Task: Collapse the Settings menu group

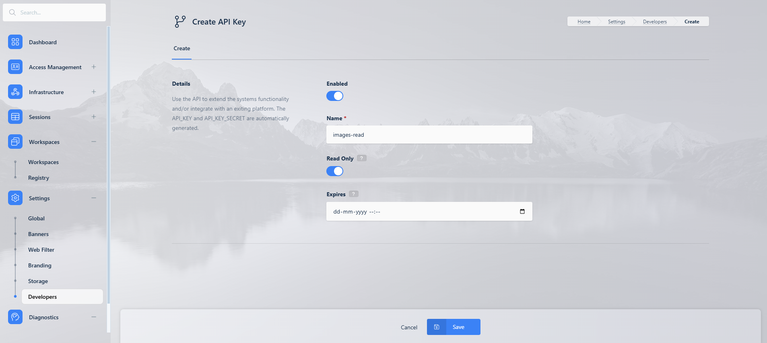Action: 94,198
